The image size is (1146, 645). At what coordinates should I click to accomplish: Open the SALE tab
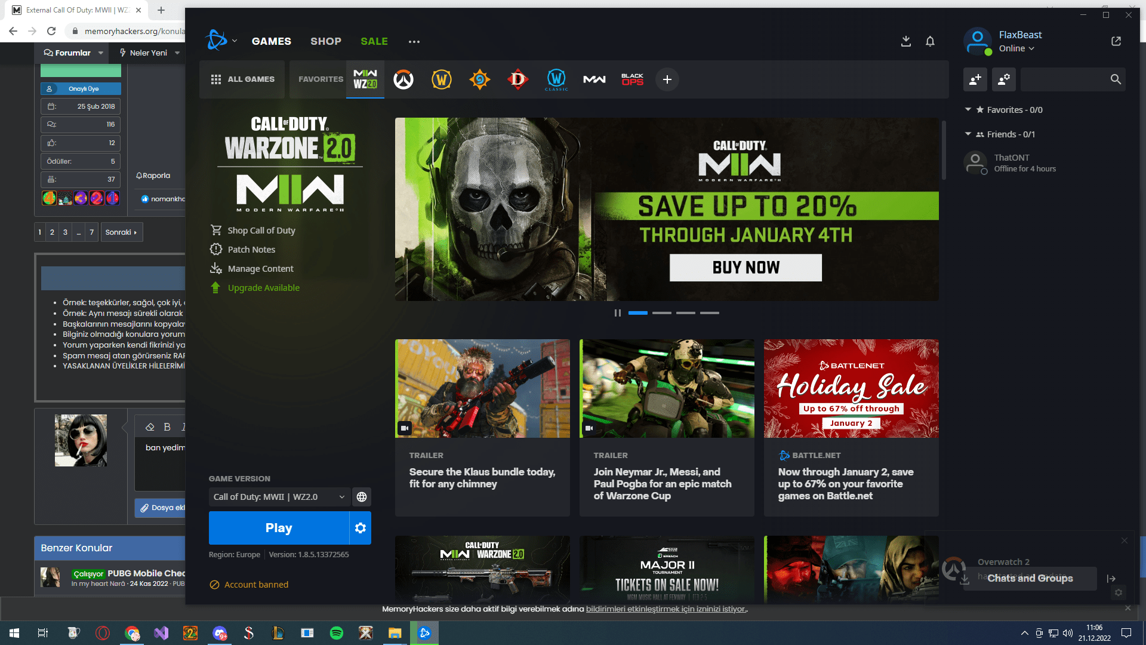coord(374,42)
